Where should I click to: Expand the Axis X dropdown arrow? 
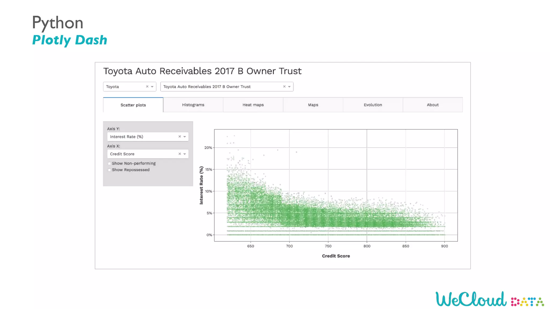pos(184,154)
